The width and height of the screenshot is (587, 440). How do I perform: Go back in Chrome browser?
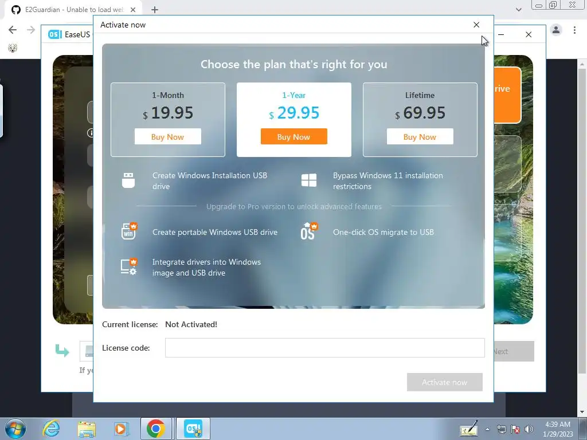[x=13, y=30]
